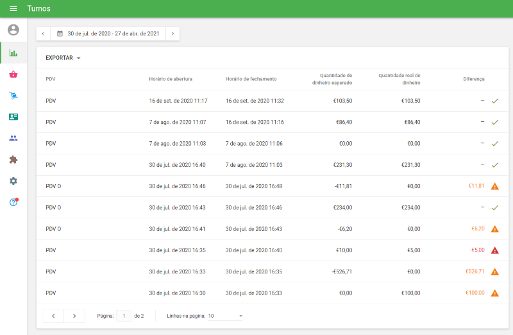Viewport: 513px width, 335px height.
Task: Go to next date range period
Action: tap(172, 33)
